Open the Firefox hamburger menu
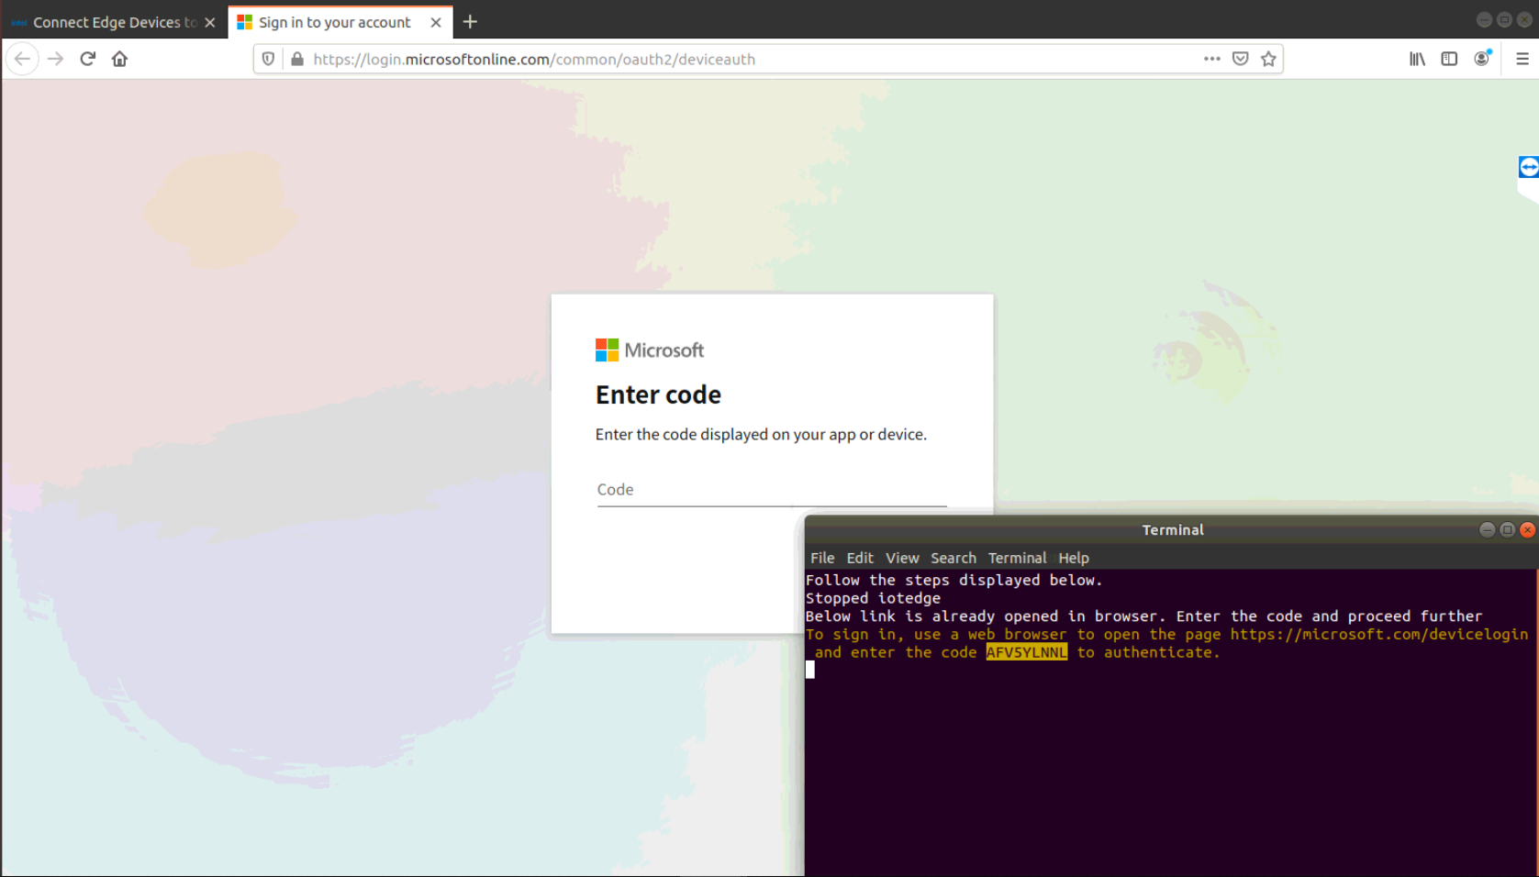 pyautogui.click(x=1522, y=59)
